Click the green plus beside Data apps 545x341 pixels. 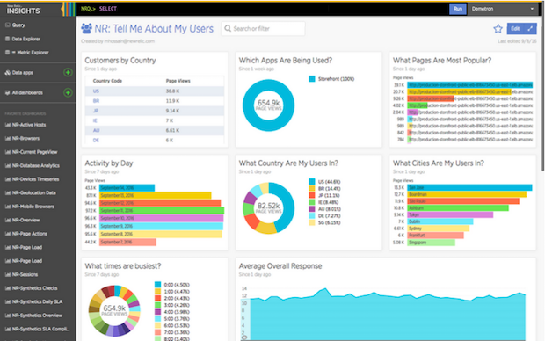(68, 72)
